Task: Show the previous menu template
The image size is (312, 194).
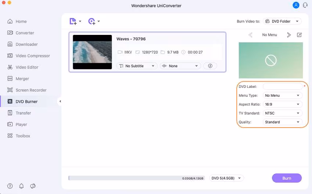Action: point(250,35)
